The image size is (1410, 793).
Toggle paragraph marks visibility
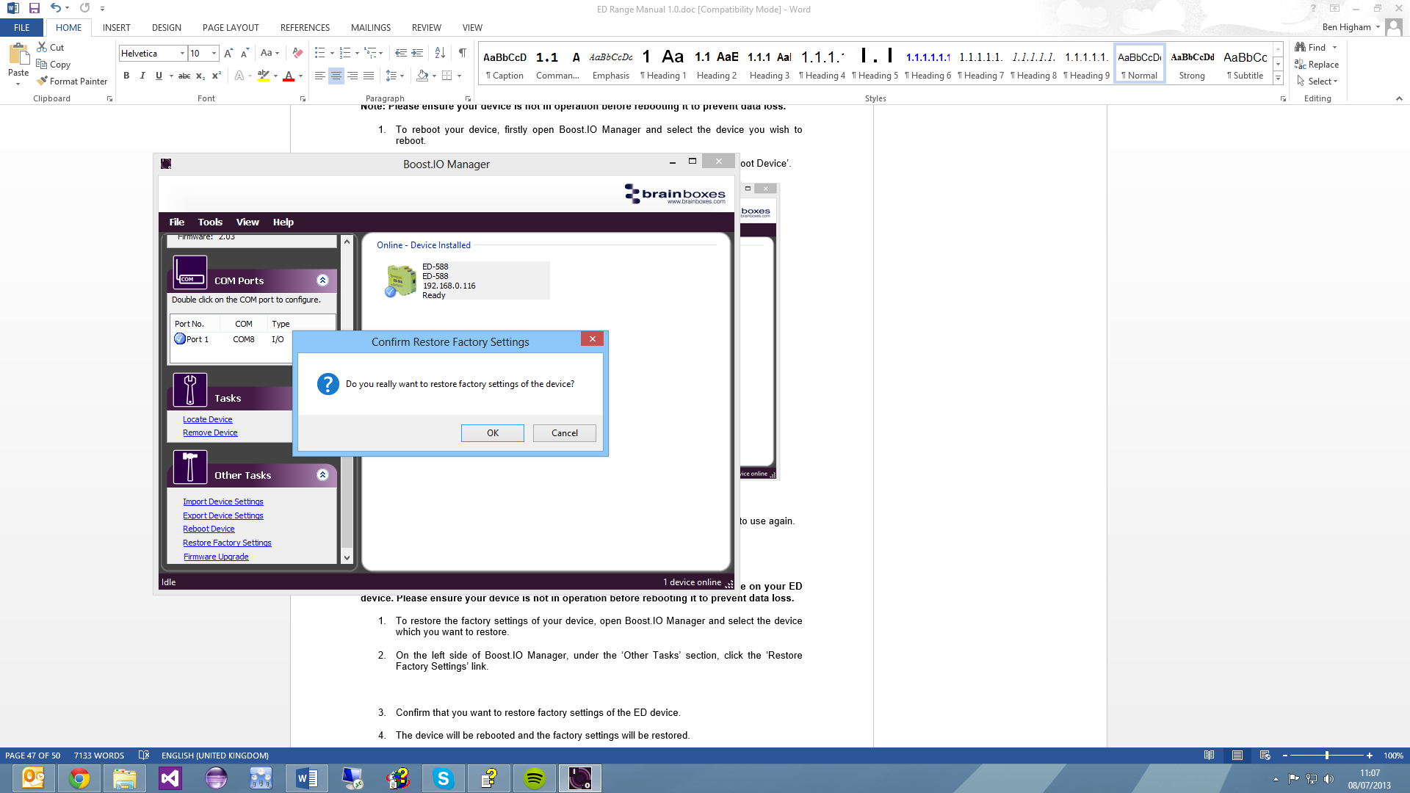[x=462, y=53]
